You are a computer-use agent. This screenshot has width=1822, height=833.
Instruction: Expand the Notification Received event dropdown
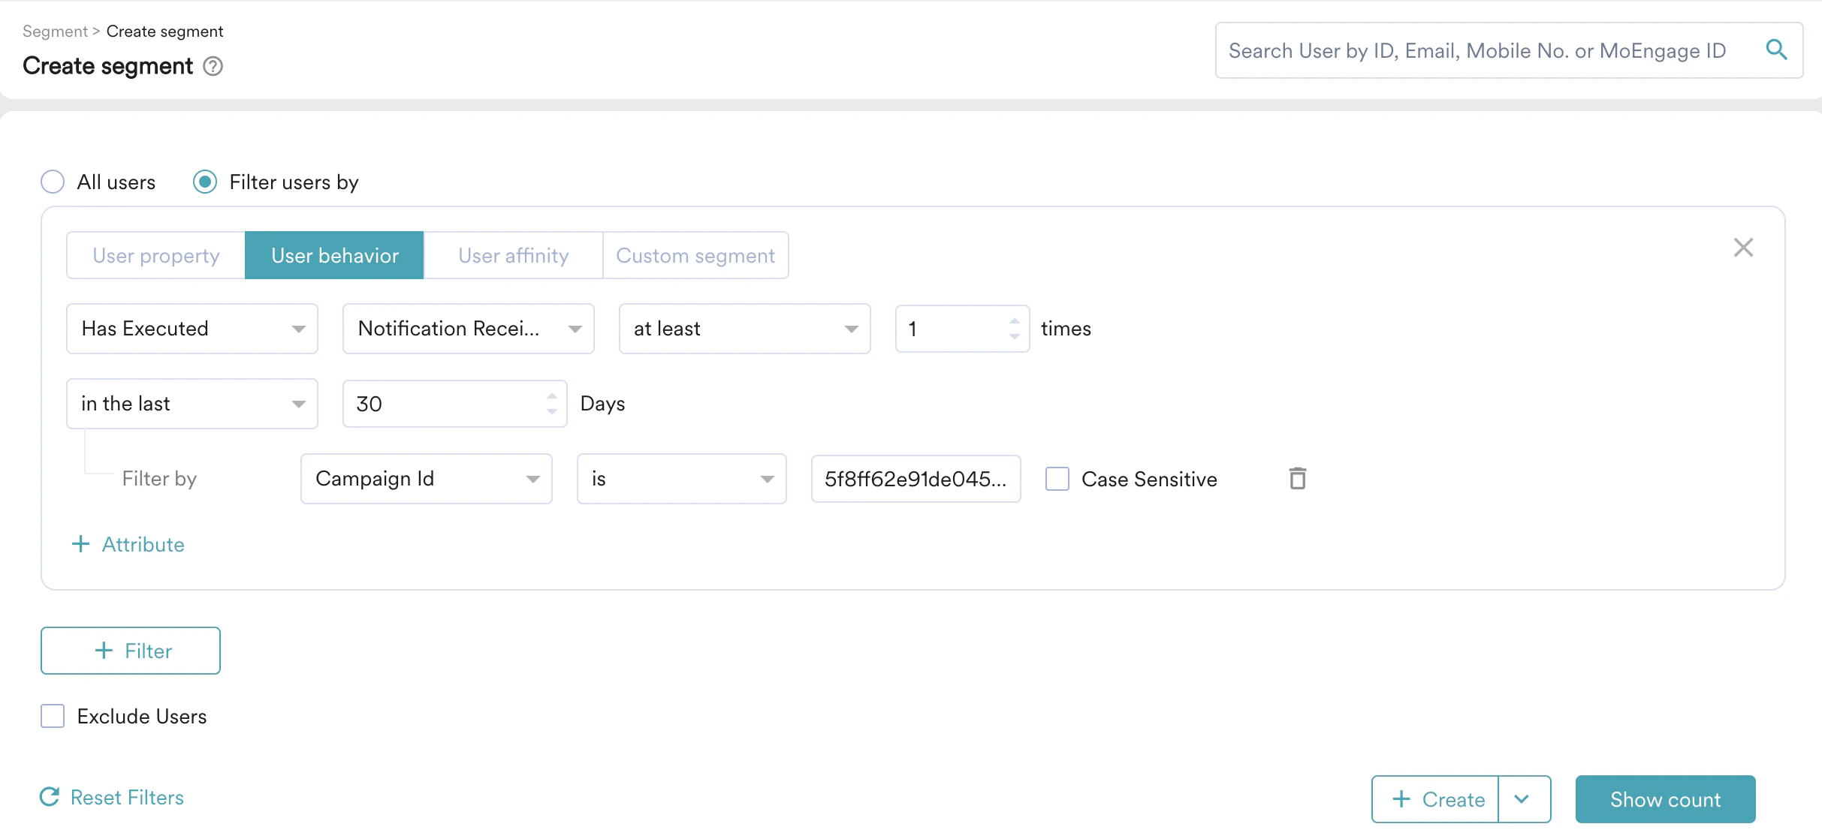pyautogui.click(x=468, y=329)
